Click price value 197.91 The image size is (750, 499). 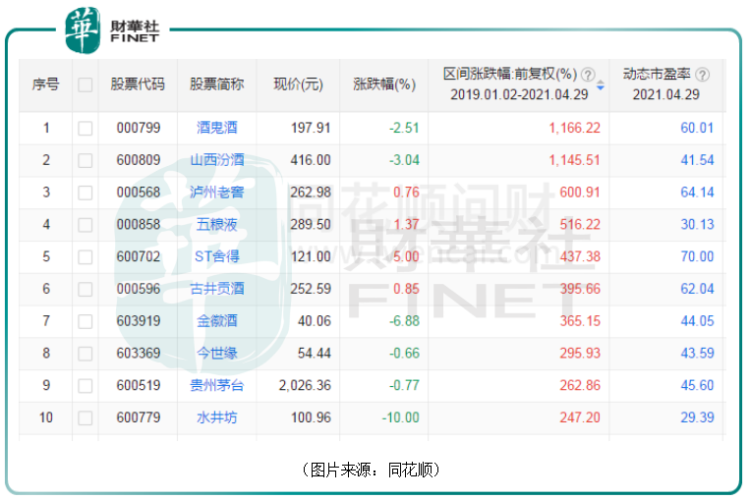pyautogui.click(x=311, y=128)
